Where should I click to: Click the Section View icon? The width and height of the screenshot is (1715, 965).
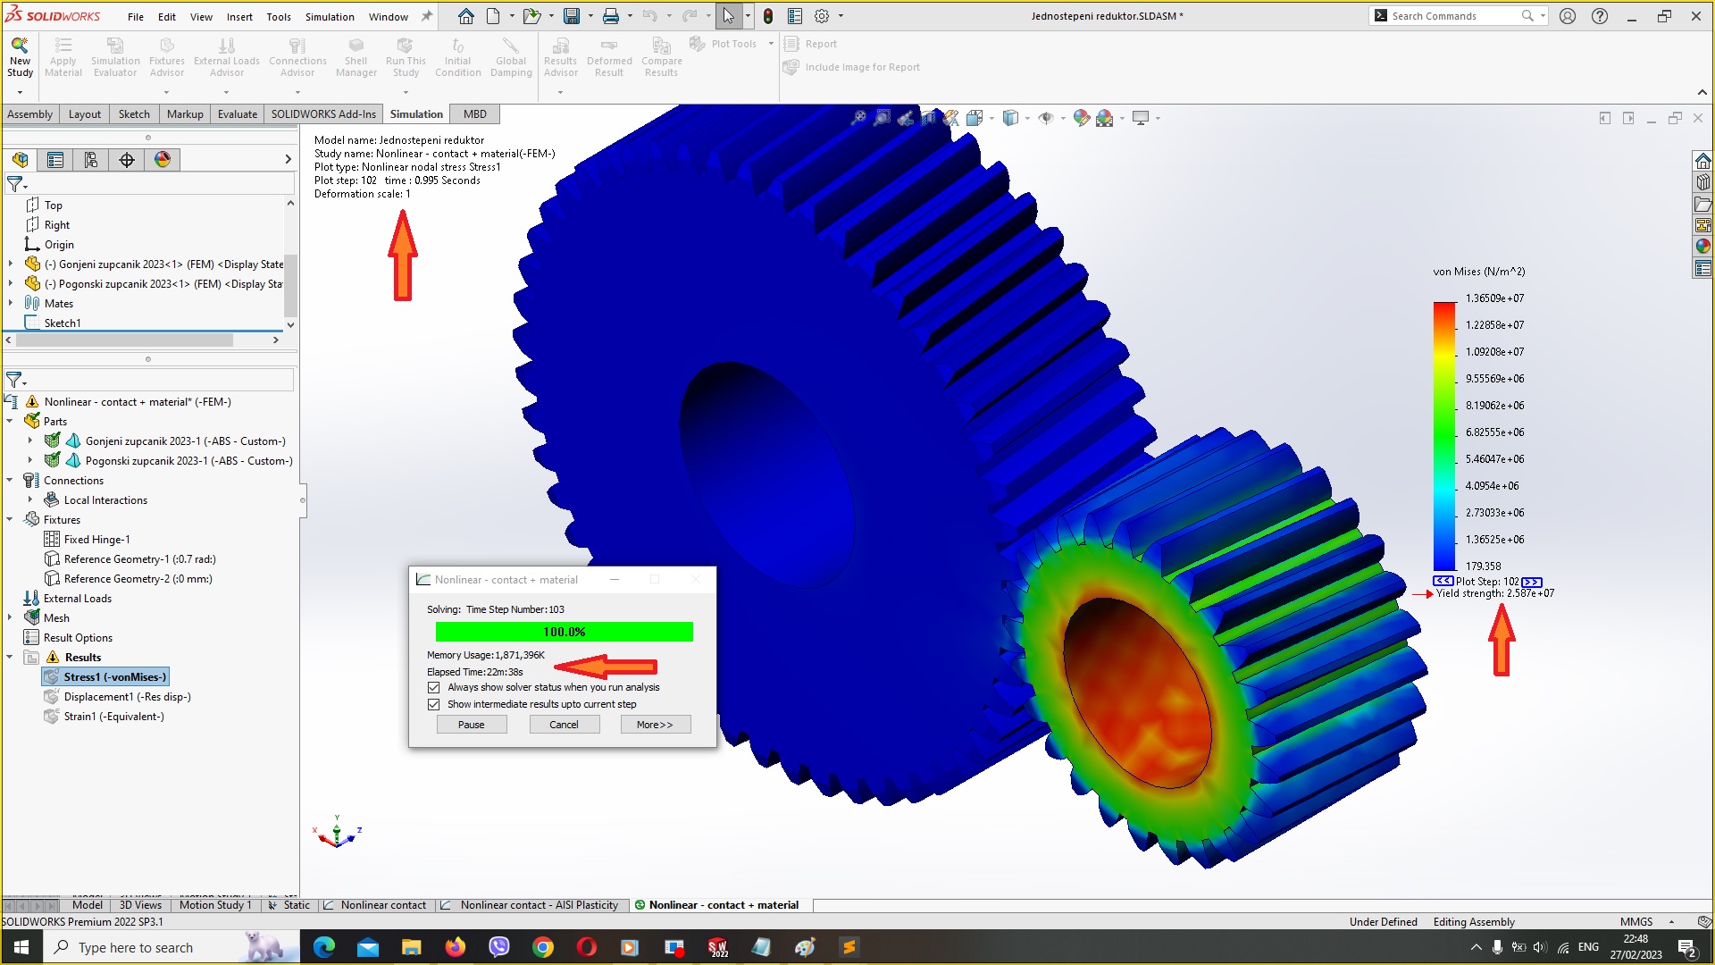tap(929, 118)
